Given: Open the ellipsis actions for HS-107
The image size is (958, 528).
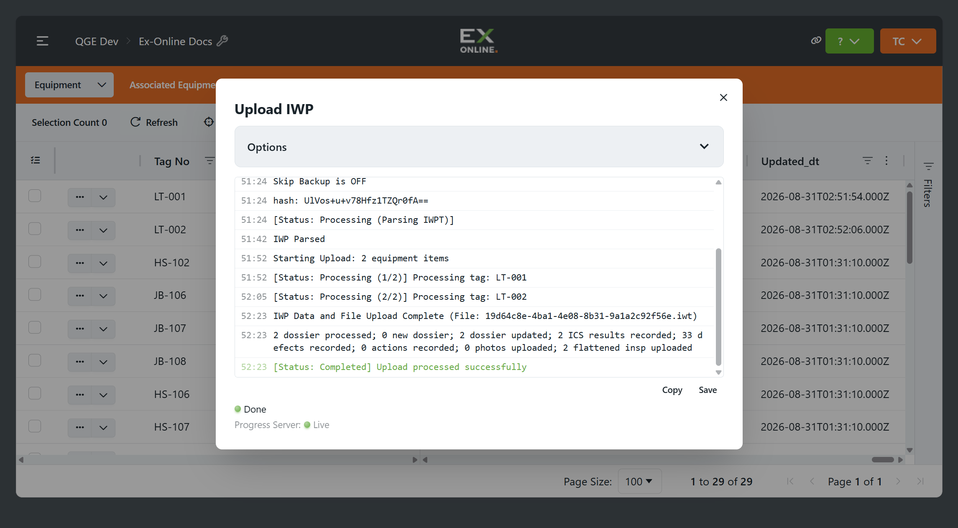Looking at the screenshot, I should [x=80, y=427].
